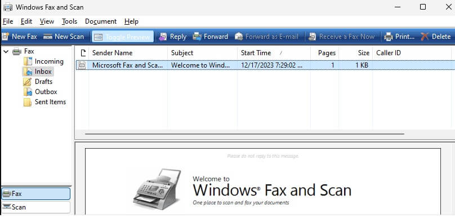Open the Help menu
455x223 pixels.
[131, 21]
